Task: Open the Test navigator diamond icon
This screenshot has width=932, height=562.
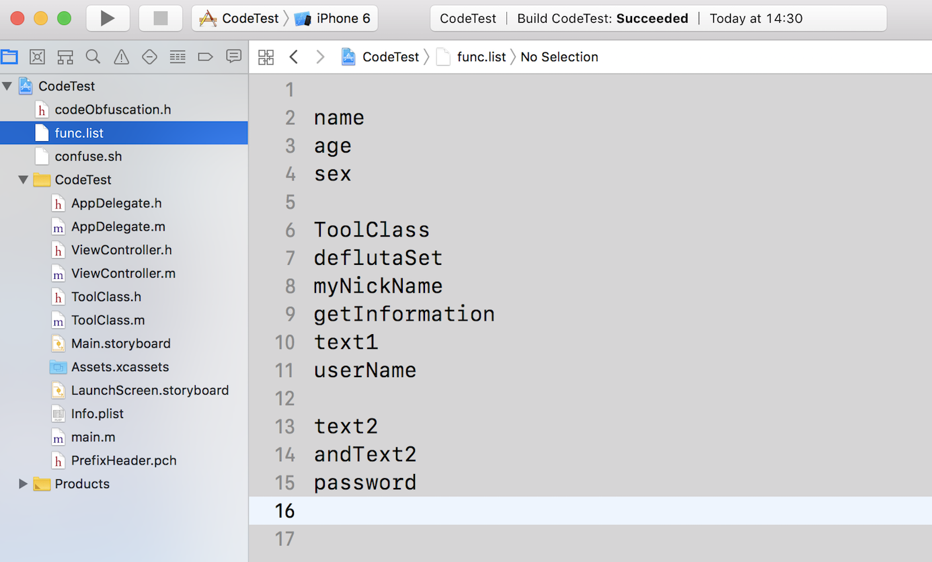Action: pyautogui.click(x=149, y=57)
